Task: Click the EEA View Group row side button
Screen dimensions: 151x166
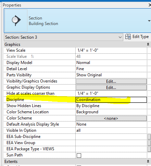Action: tap(149, 143)
